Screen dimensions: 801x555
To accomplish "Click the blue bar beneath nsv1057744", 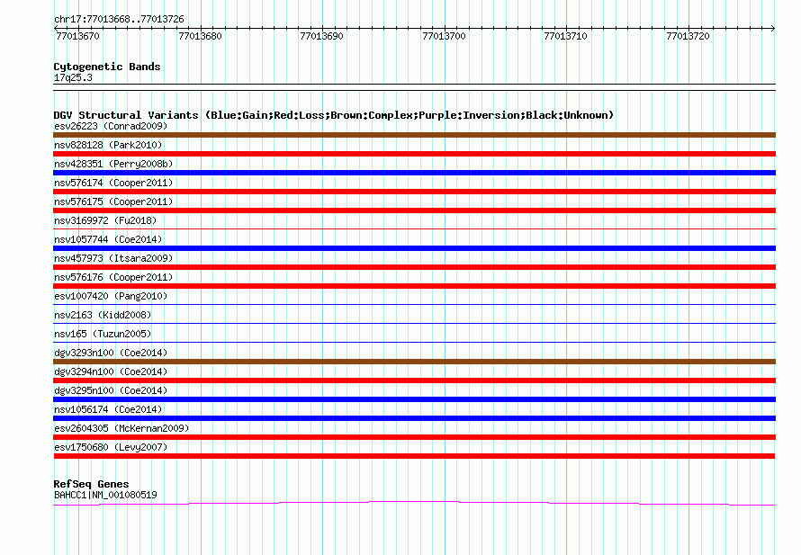I will [414, 248].
